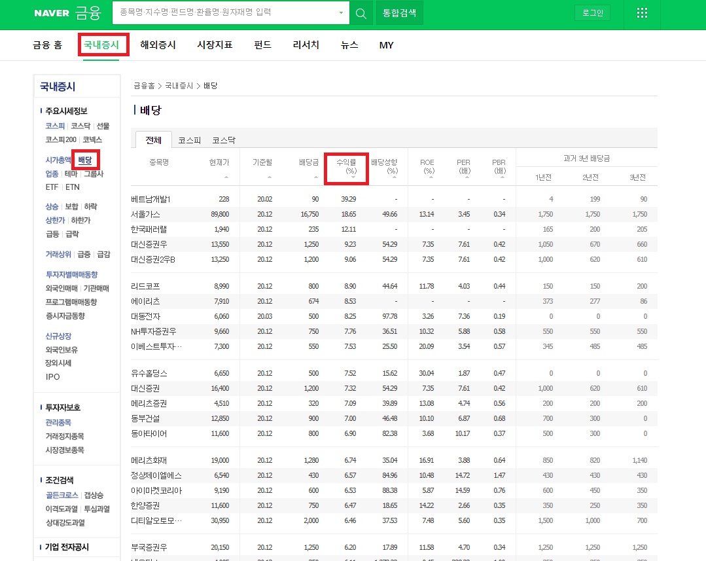Open the 배당 sidebar link
This screenshot has height=561, width=706.
click(x=84, y=160)
